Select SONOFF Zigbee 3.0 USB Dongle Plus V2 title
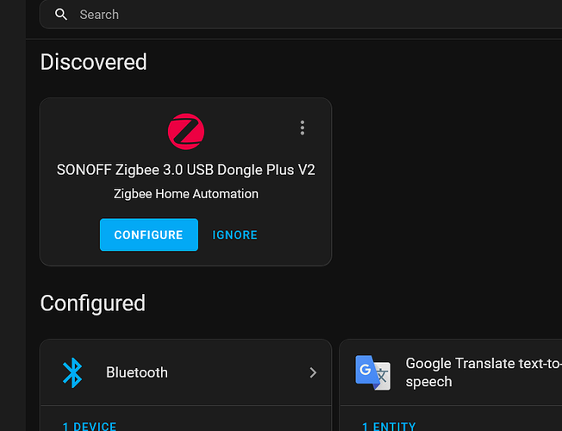This screenshot has height=431, width=562. [185, 170]
